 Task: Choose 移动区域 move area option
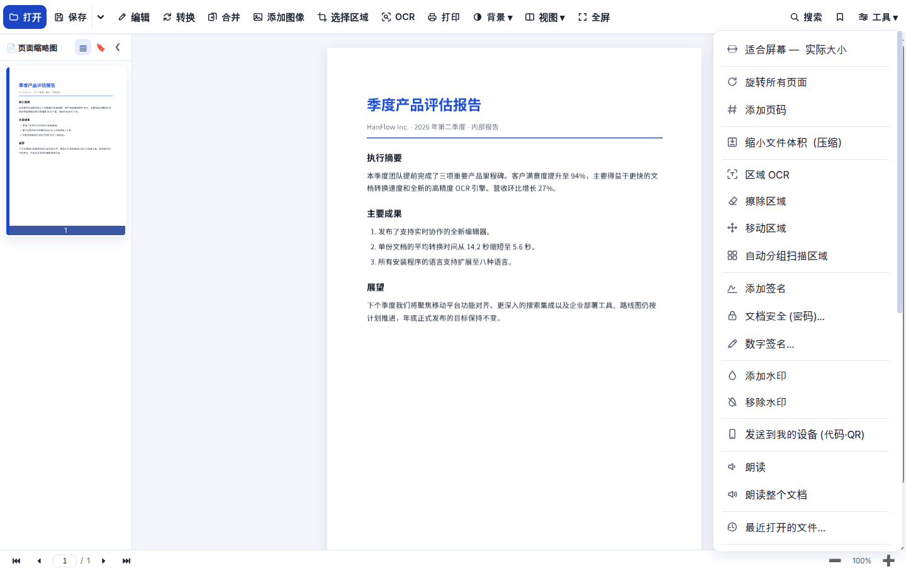(805, 228)
